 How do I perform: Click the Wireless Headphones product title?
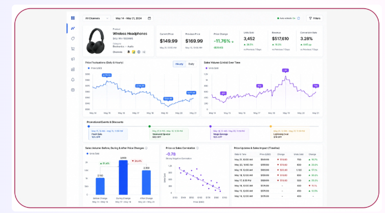click(130, 33)
